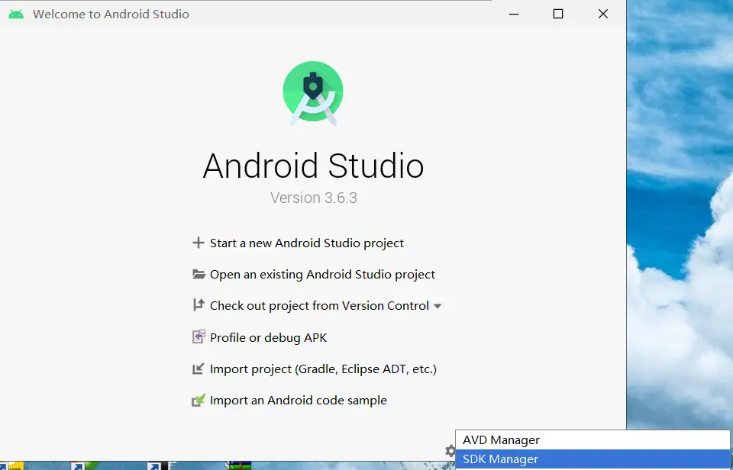Screen dimensions: 733x470
Task: Click the Android Studio compass logo
Action: 313,93
